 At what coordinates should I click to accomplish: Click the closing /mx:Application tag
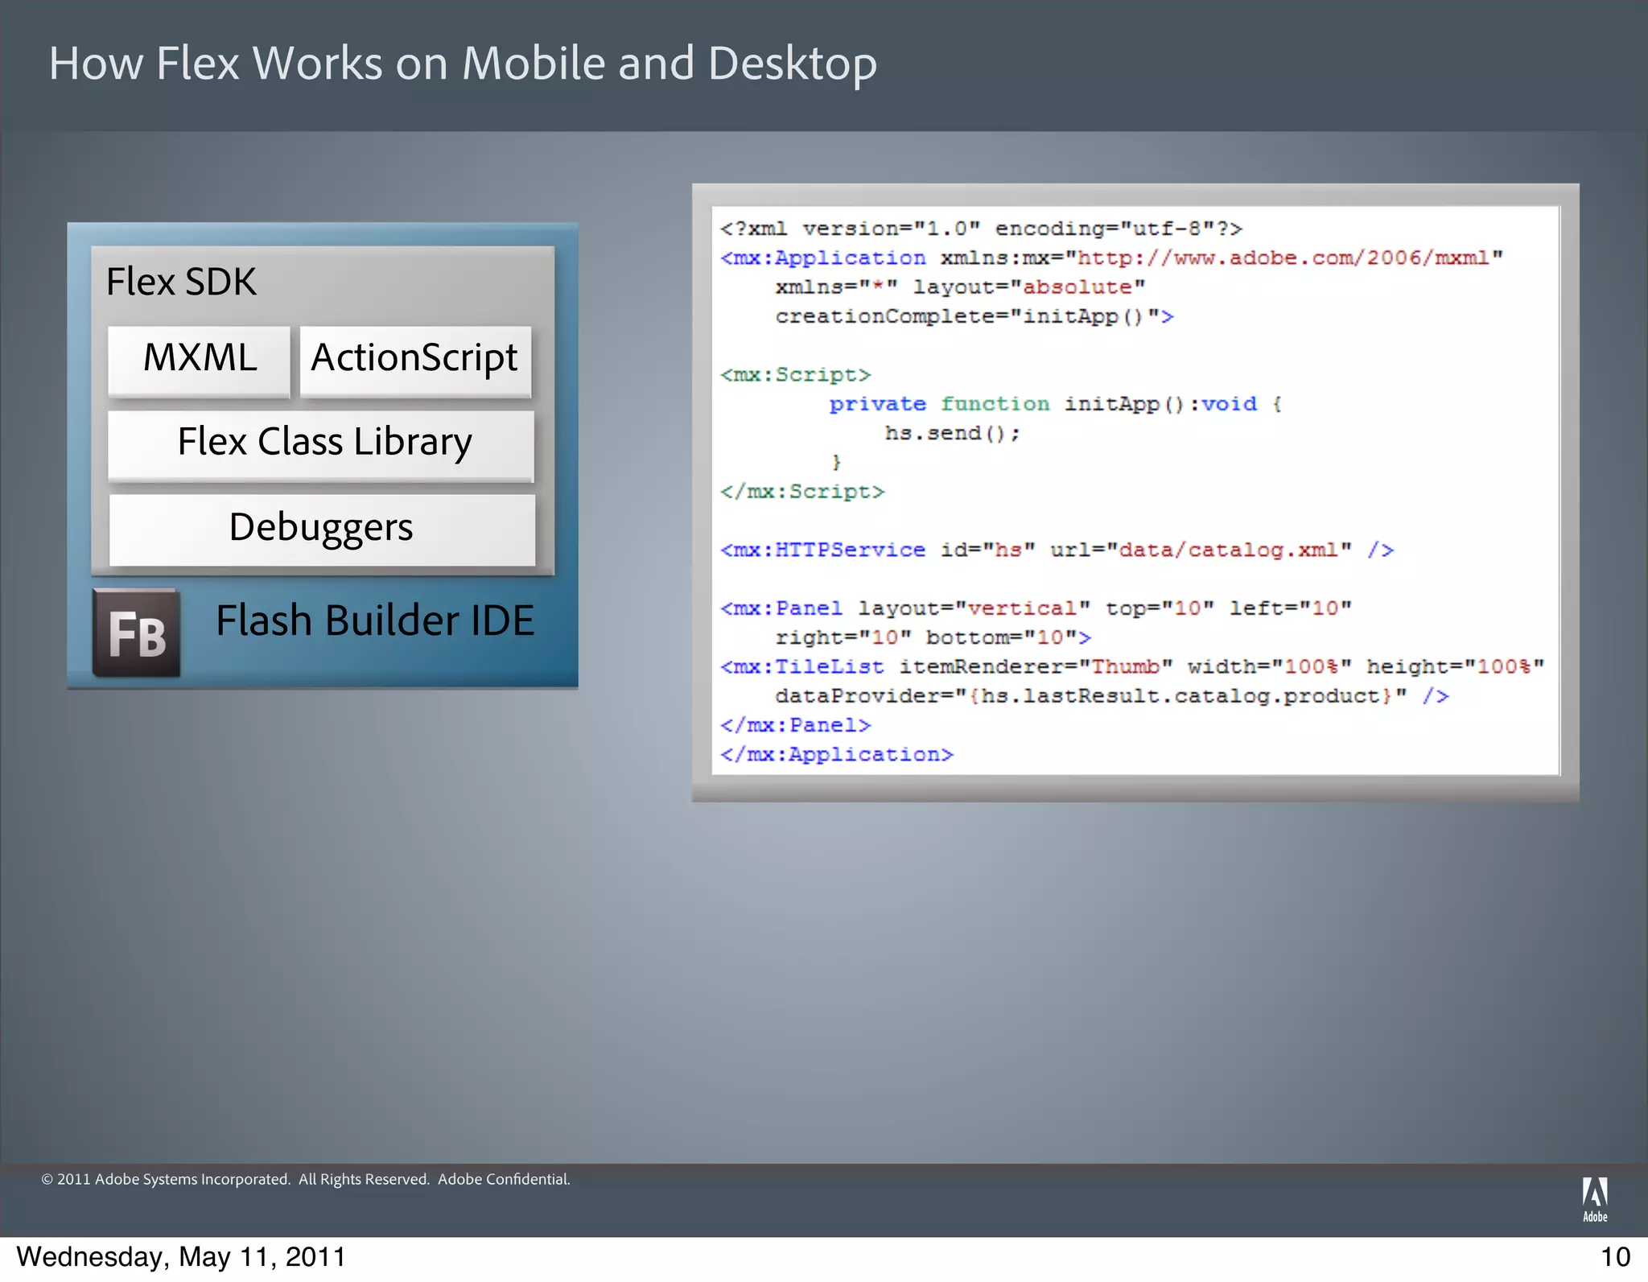tap(837, 754)
